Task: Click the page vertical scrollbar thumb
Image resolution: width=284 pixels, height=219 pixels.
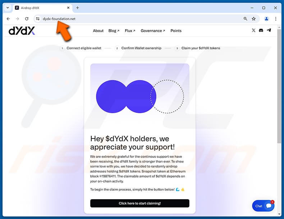Action: pyautogui.click(x=279, y=86)
